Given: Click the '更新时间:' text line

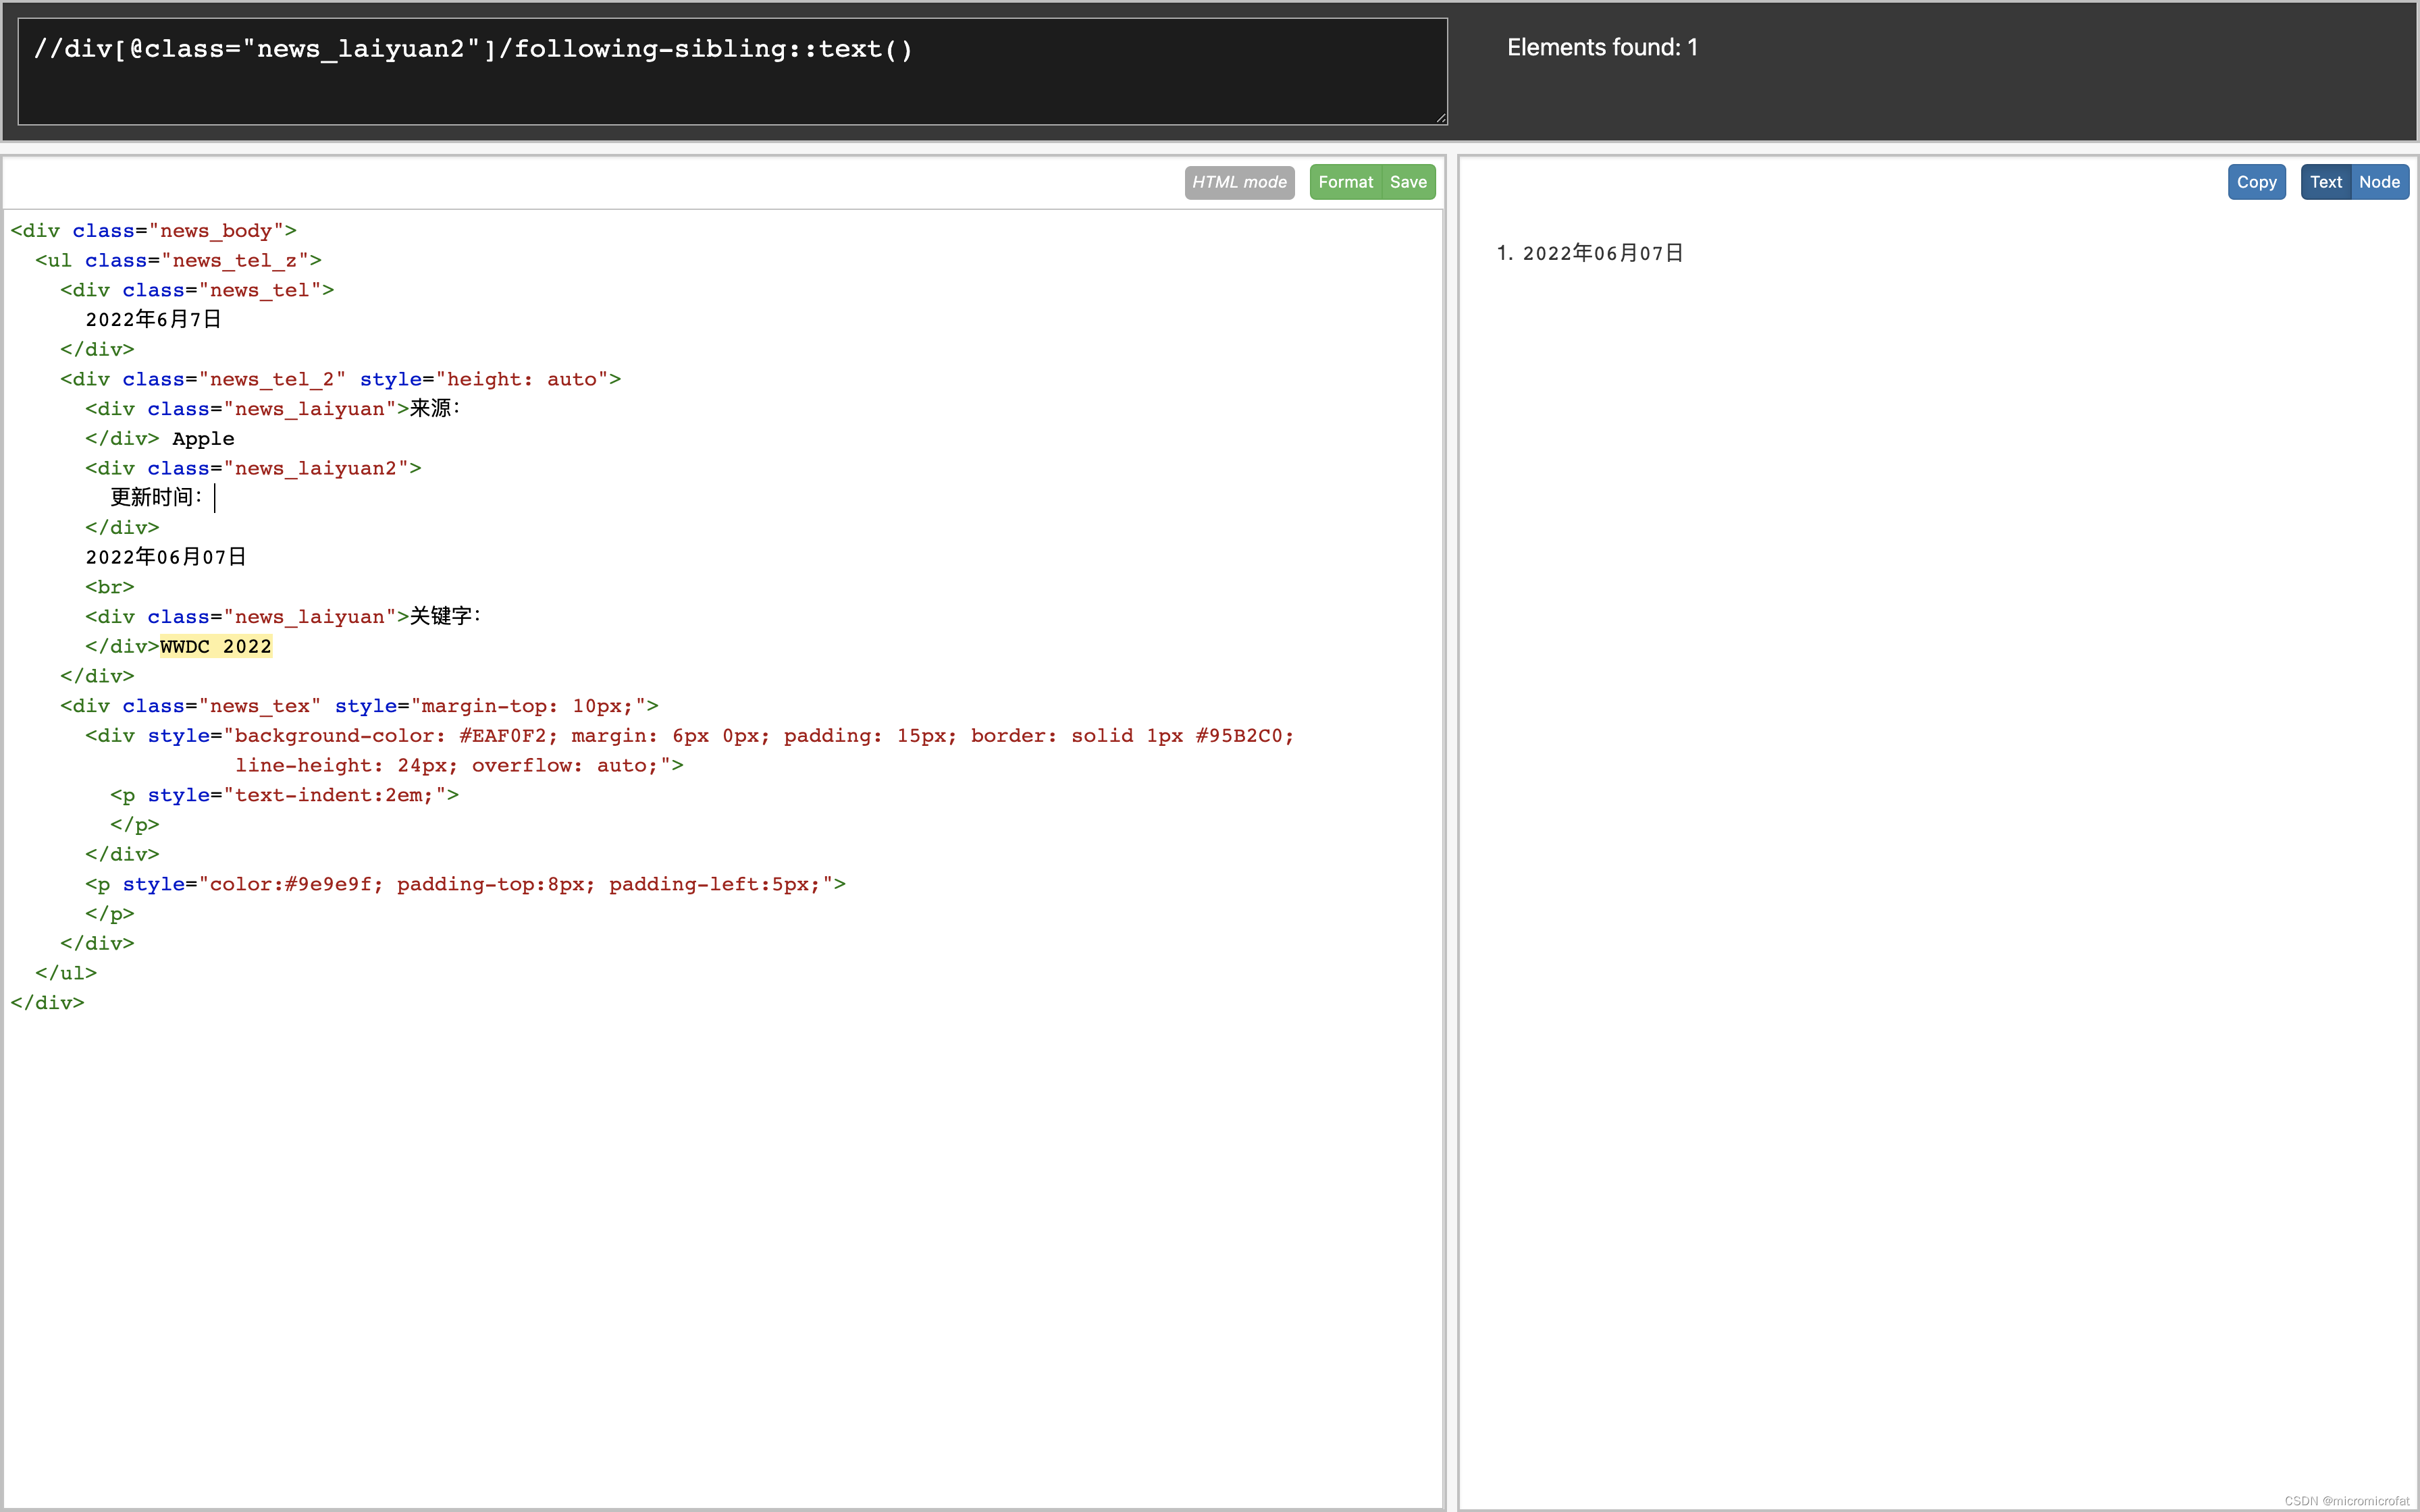Looking at the screenshot, I should point(156,497).
